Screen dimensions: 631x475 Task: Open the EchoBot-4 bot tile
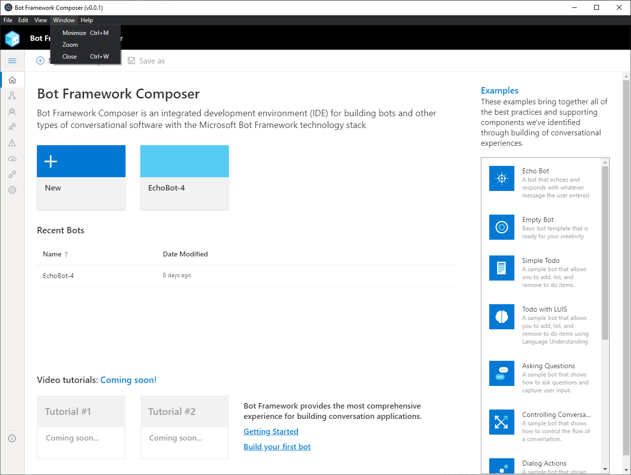(185, 177)
